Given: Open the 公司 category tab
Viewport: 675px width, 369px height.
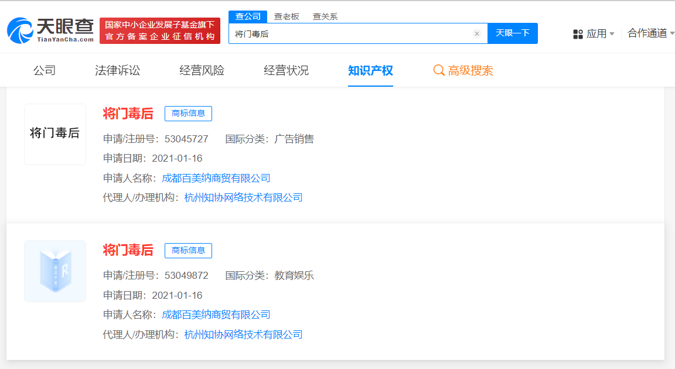Looking at the screenshot, I should [x=45, y=71].
